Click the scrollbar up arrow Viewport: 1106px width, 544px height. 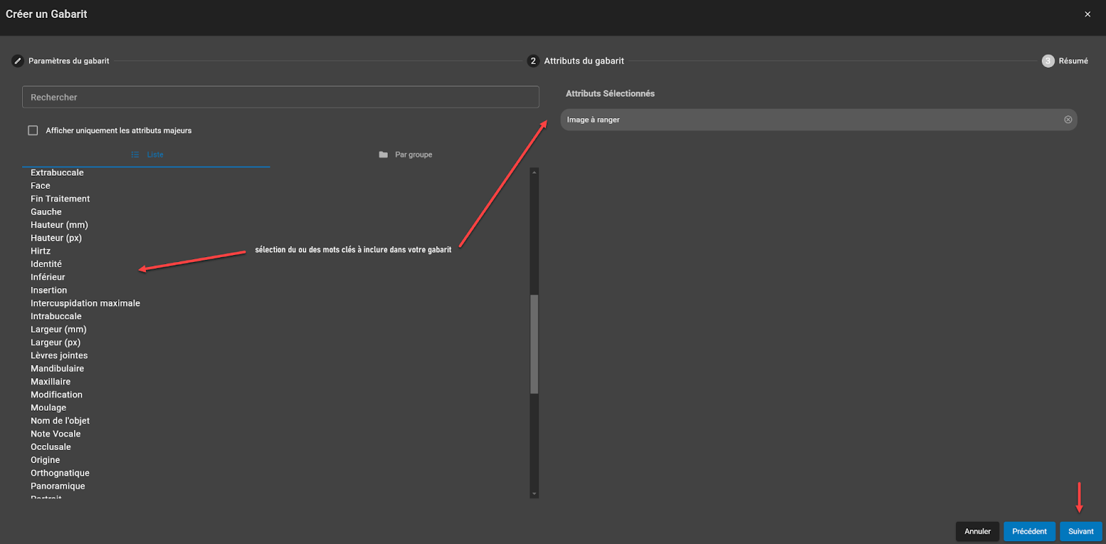click(534, 172)
